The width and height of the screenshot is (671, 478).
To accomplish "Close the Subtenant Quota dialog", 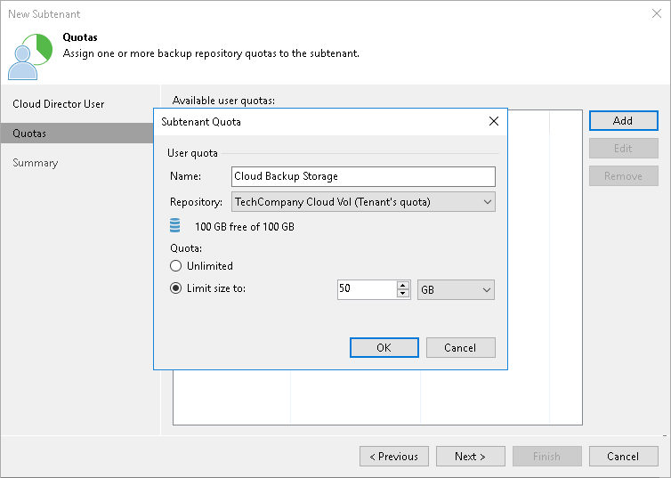I will (x=493, y=122).
